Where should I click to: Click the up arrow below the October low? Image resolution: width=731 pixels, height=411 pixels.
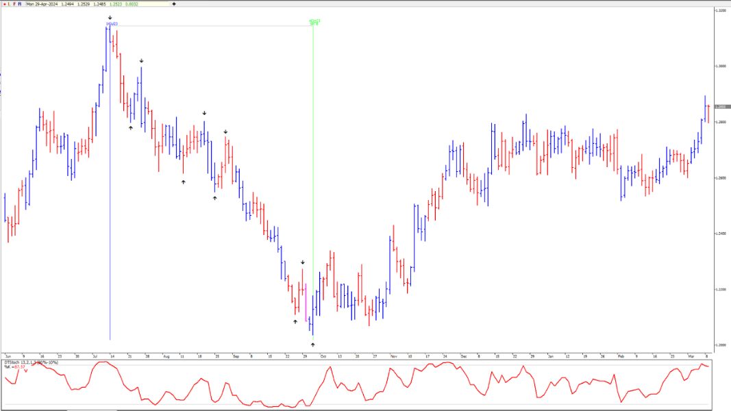point(312,345)
